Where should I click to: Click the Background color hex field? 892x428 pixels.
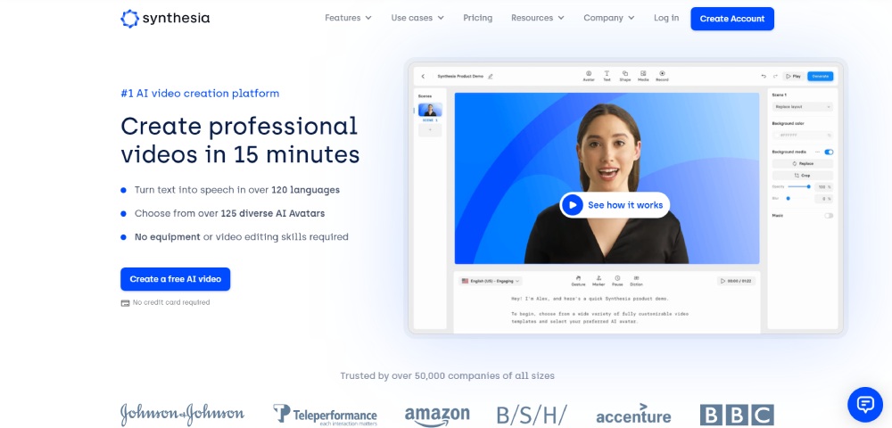(x=802, y=136)
